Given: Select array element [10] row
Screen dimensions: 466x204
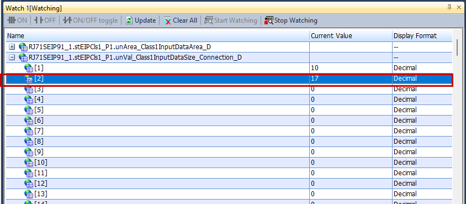Looking at the screenshot, I should [229, 163].
